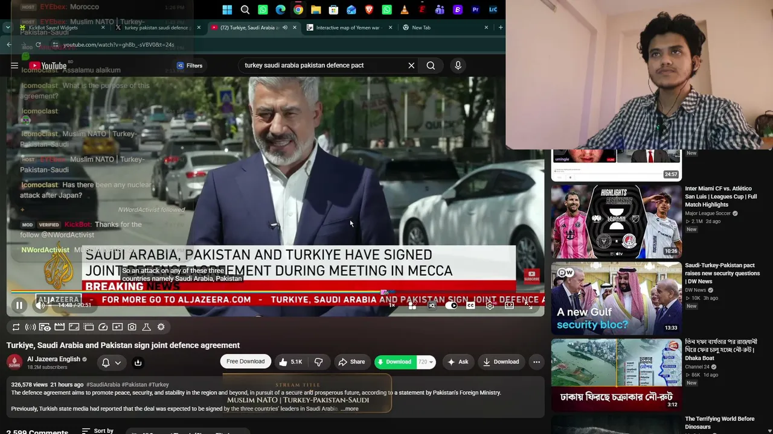Open the comments Sort by menu
Image resolution: width=773 pixels, height=434 pixels.
[x=97, y=431]
